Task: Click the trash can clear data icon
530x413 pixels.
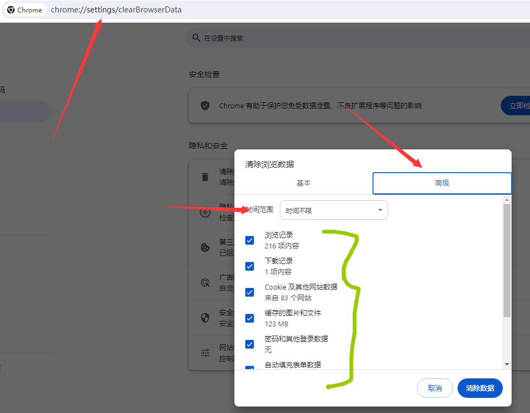Action: (x=205, y=177)
